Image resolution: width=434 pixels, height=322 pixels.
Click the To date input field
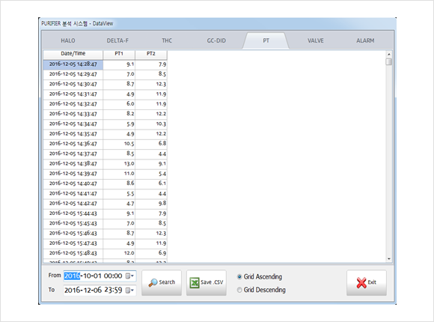tap(95, 290)
